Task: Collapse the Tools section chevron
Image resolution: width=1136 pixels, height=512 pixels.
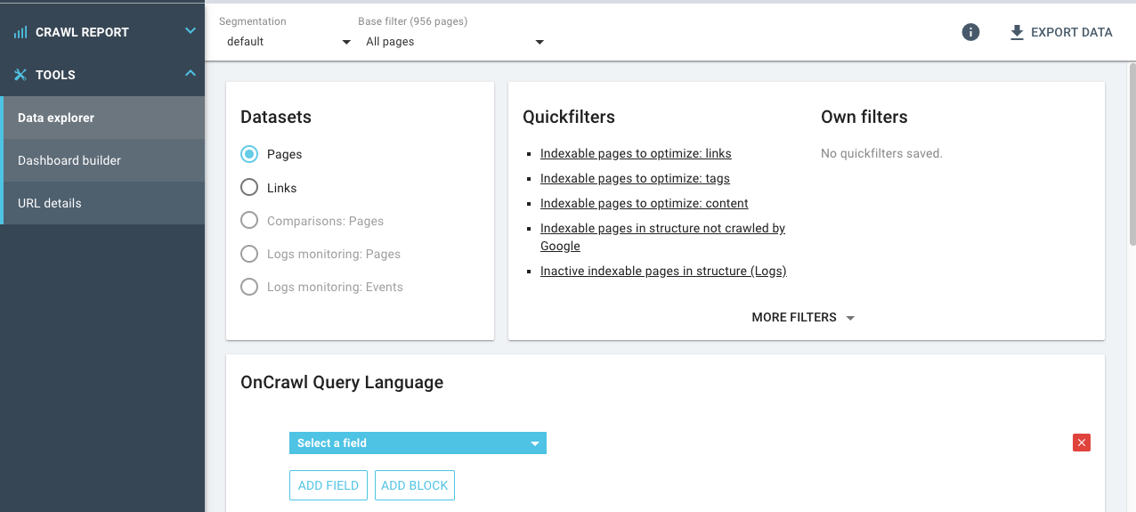Action: tap(190, 74)
